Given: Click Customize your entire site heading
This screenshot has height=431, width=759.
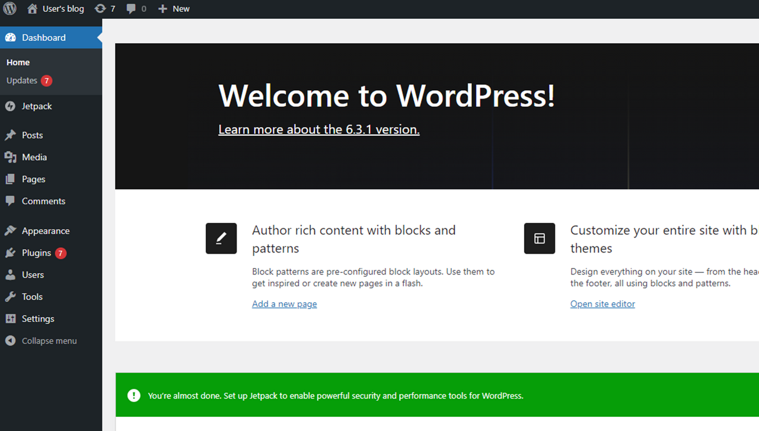Looking at the screenshot, I should tap(665, 239).
